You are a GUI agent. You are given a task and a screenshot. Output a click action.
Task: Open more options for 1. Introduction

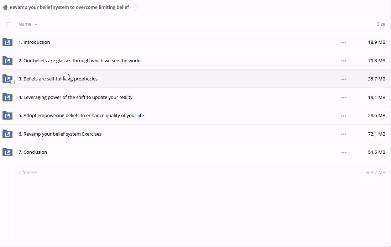(343, 43)
